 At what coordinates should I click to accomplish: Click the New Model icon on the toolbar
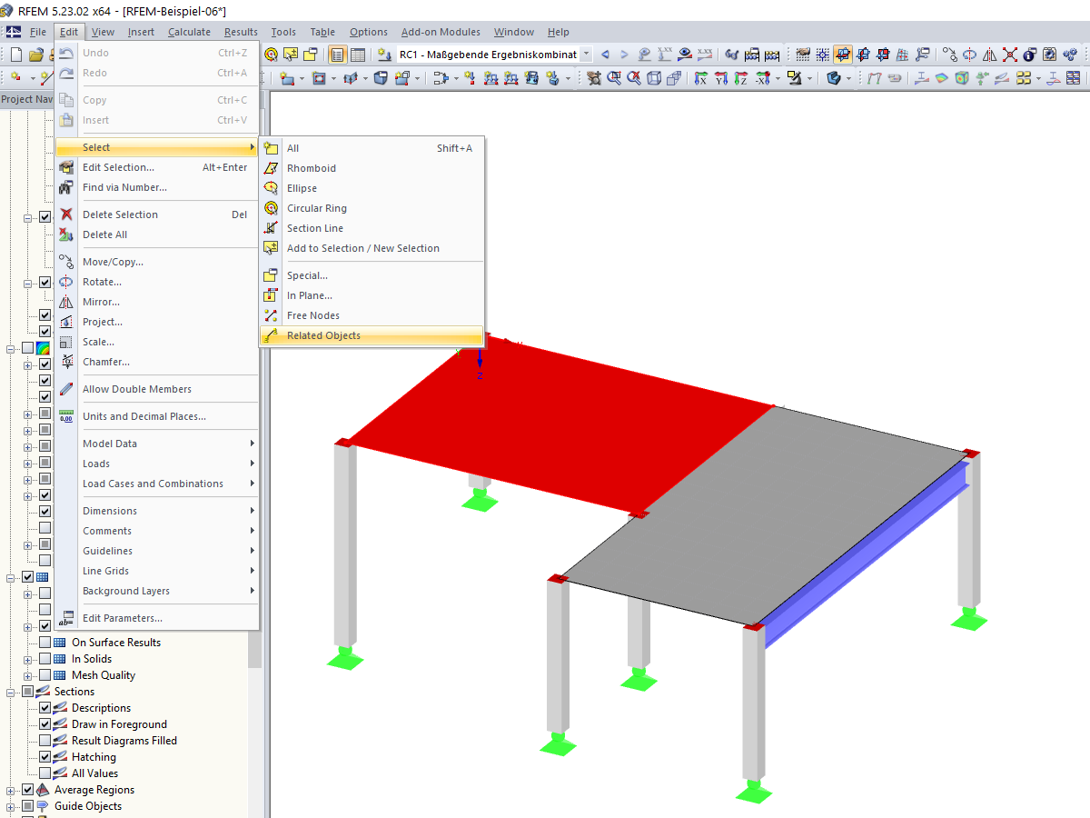(x=15, y=55)
